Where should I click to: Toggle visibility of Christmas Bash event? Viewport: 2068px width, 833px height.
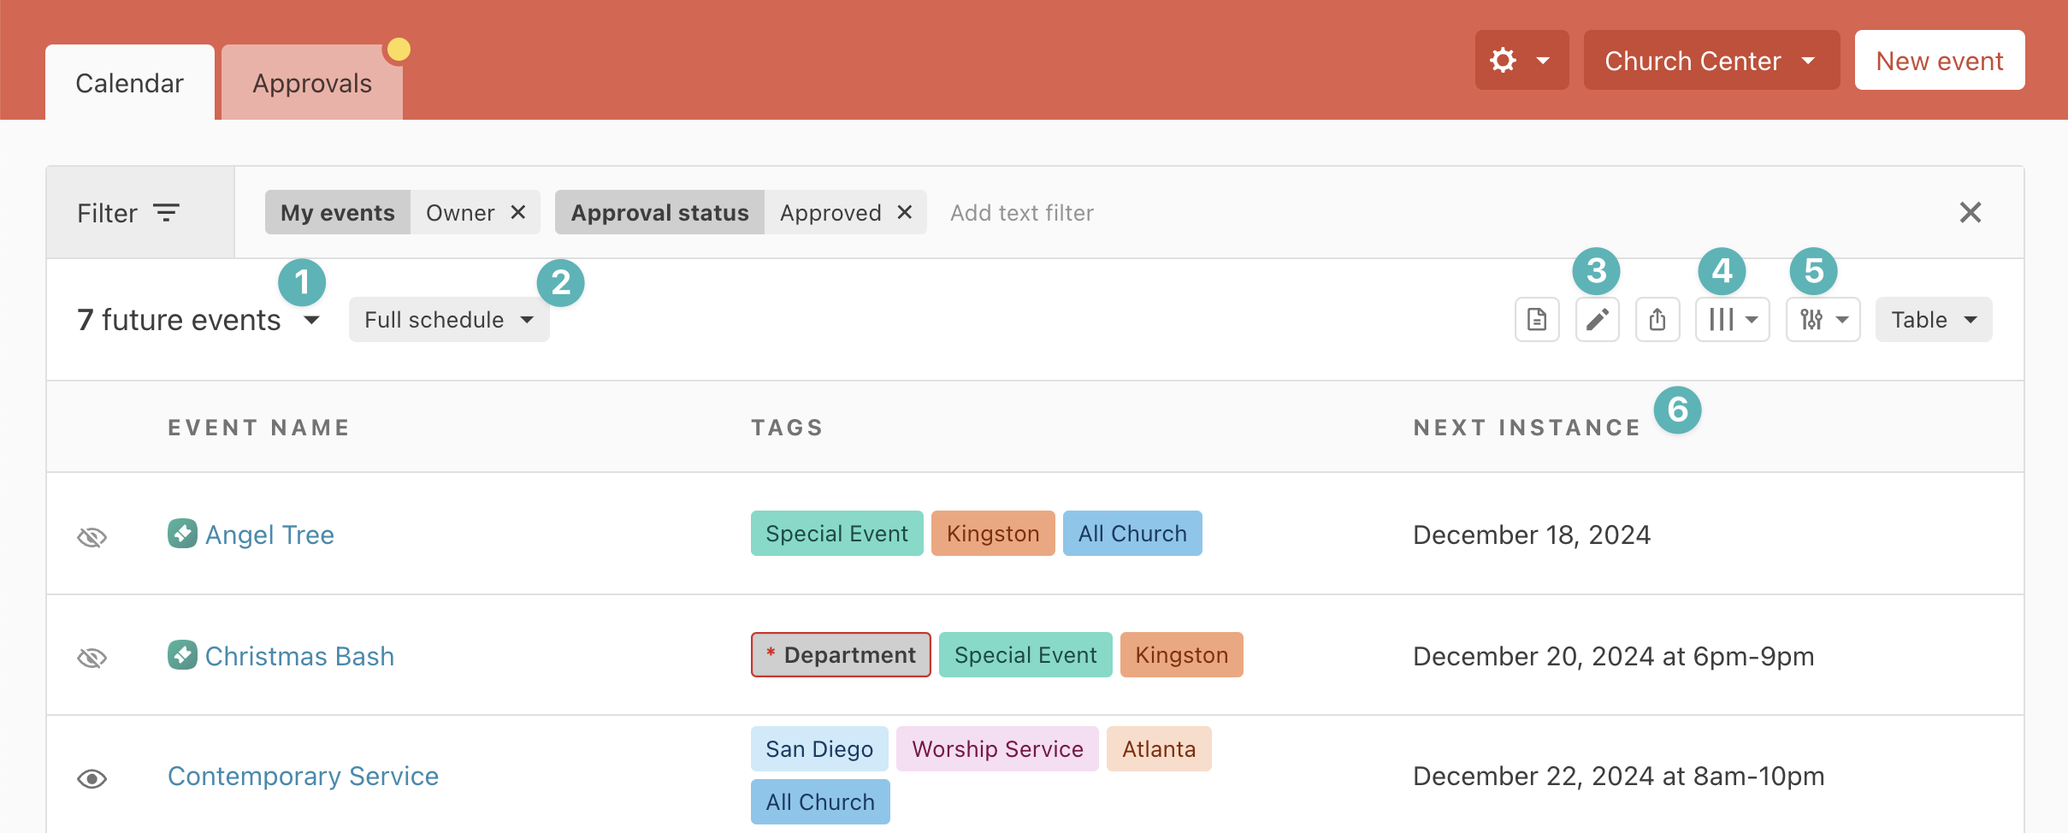pyautogui.click(x=92, y=657)
